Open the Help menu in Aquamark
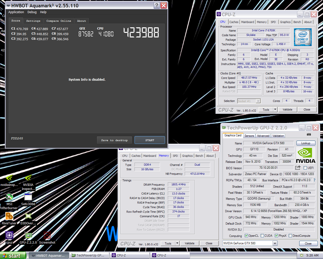 point(43,12)
